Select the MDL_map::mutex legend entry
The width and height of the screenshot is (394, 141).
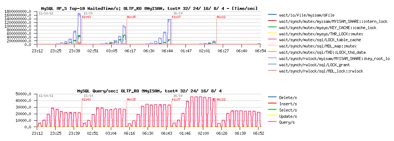318,46
